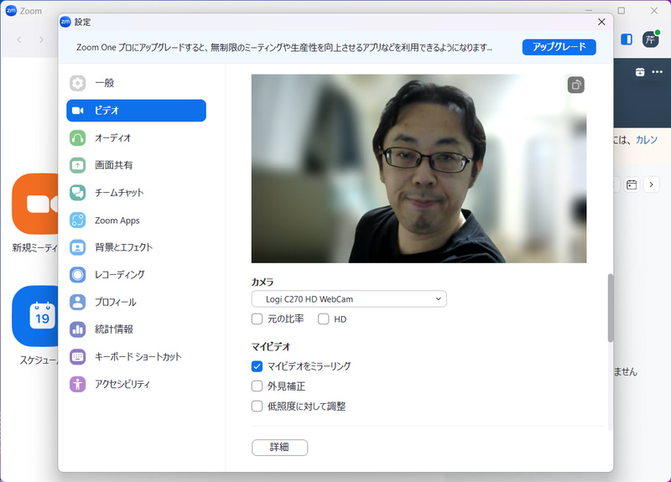This screenshot has height=482, width=671.
Task: Click the webcam video preview
Action: point(419,168)
